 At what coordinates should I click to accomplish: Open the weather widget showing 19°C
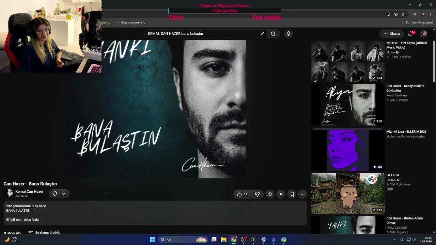point(11,240)
